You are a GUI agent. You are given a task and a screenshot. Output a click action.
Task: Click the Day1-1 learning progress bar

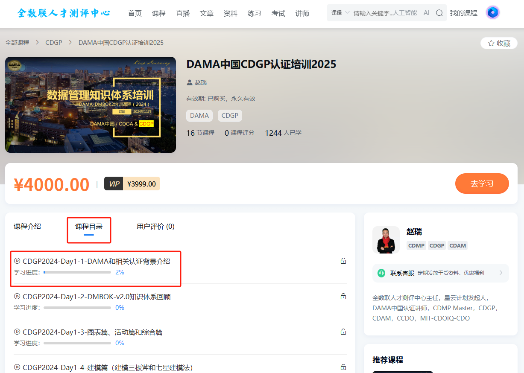tap(77, 272)
